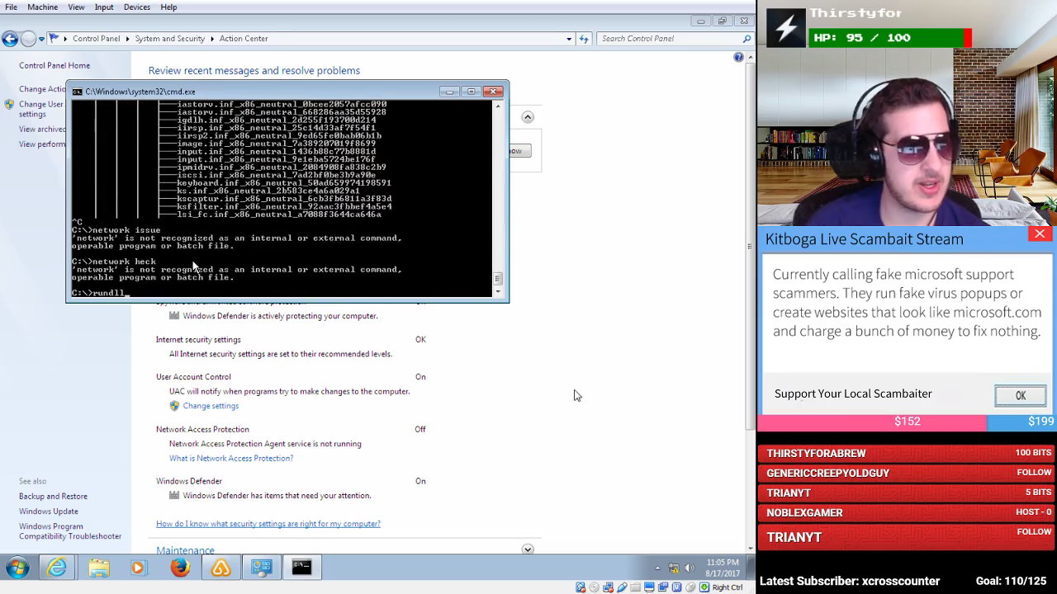
Task: Open the Devices menu
Action: [137, 7]
